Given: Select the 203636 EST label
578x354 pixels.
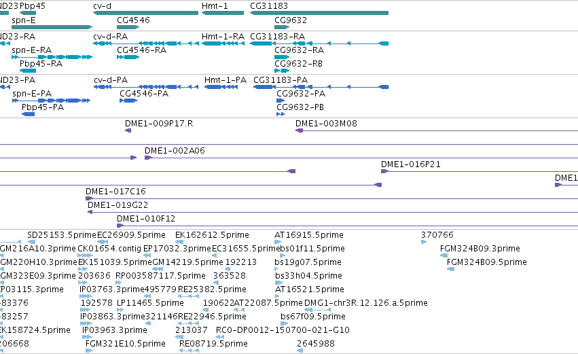Looking at the screenshot, I should 94,276.
